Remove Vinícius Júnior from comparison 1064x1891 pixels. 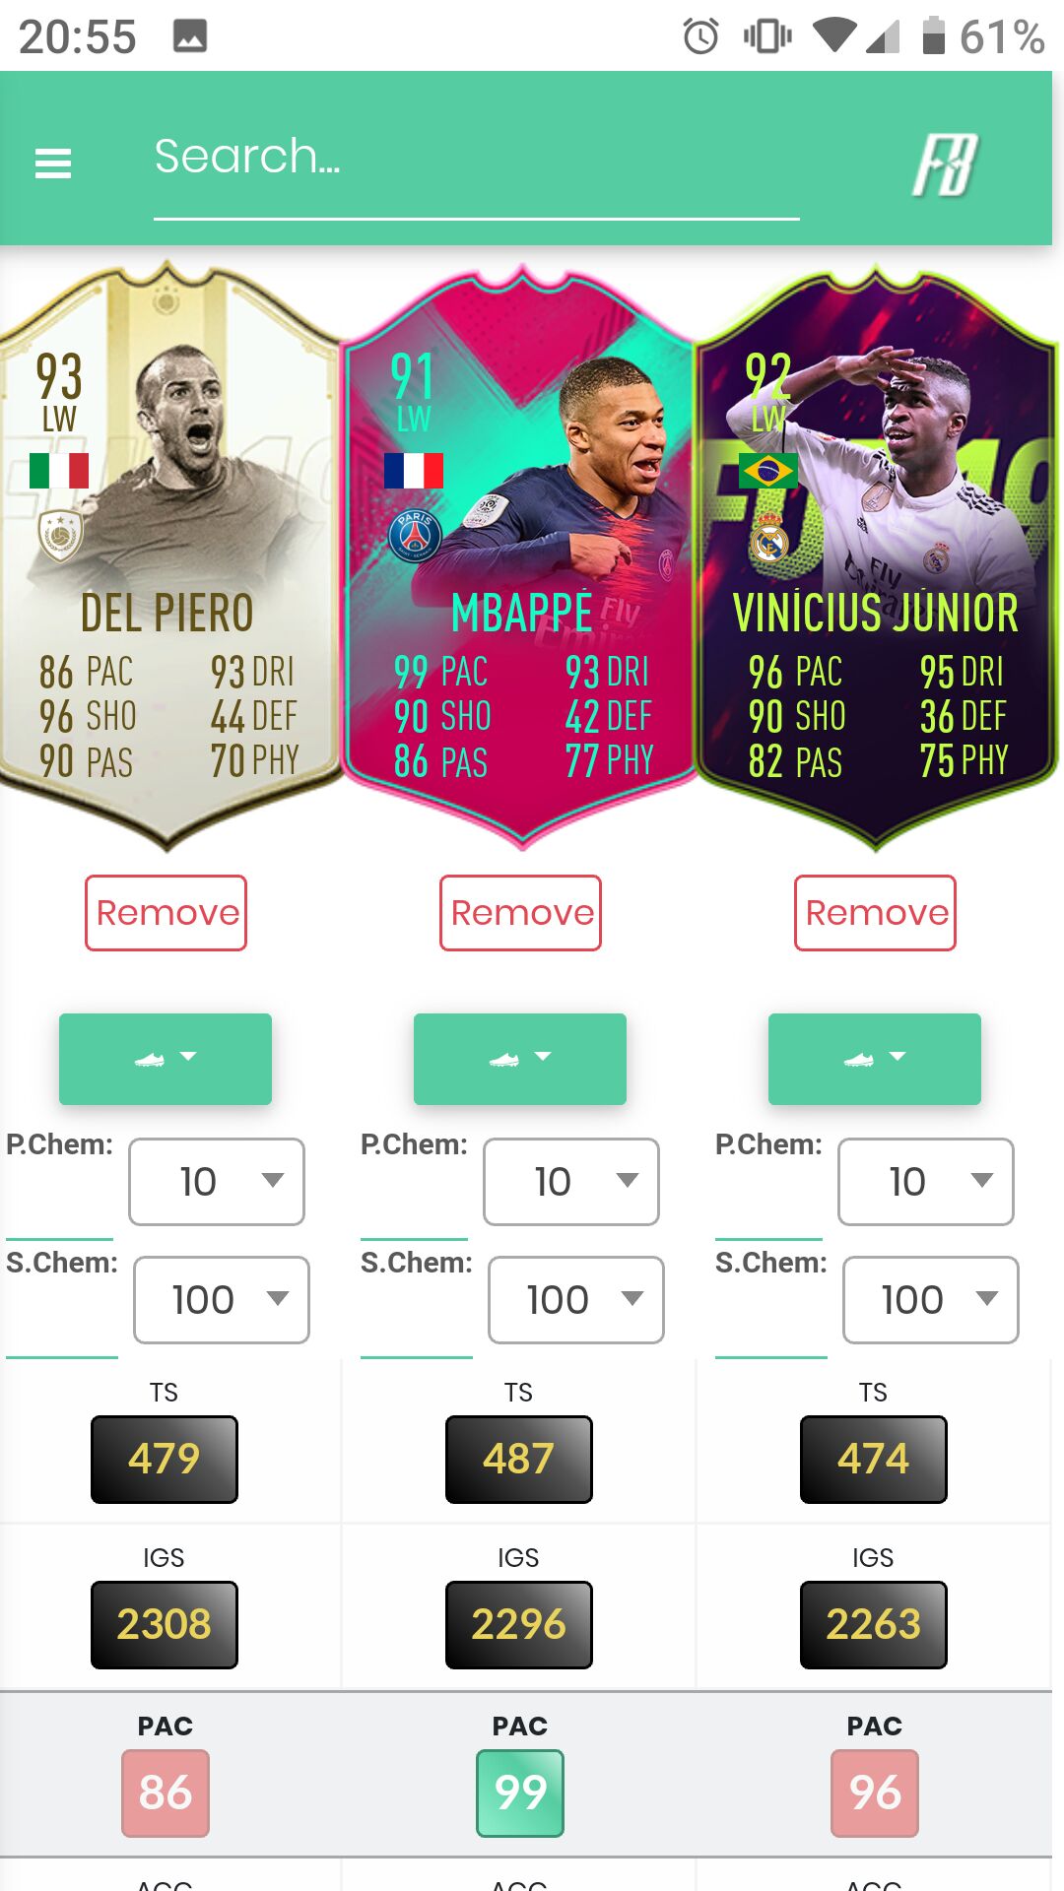[876, 913]
